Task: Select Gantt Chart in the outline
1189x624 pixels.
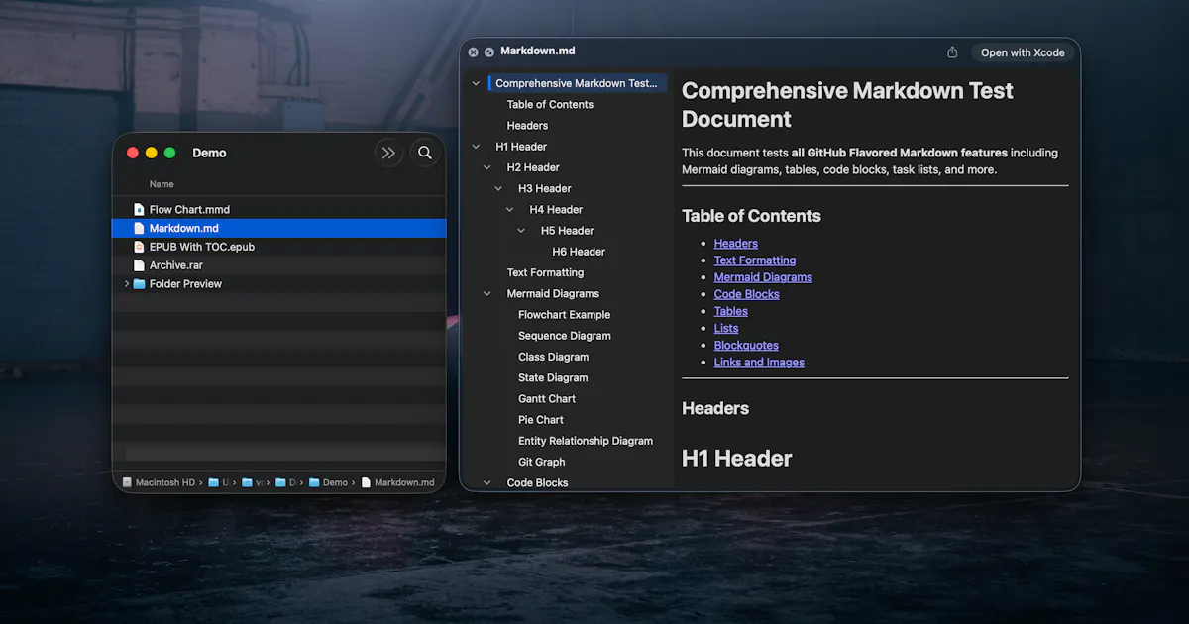Action: coord(547,399)
